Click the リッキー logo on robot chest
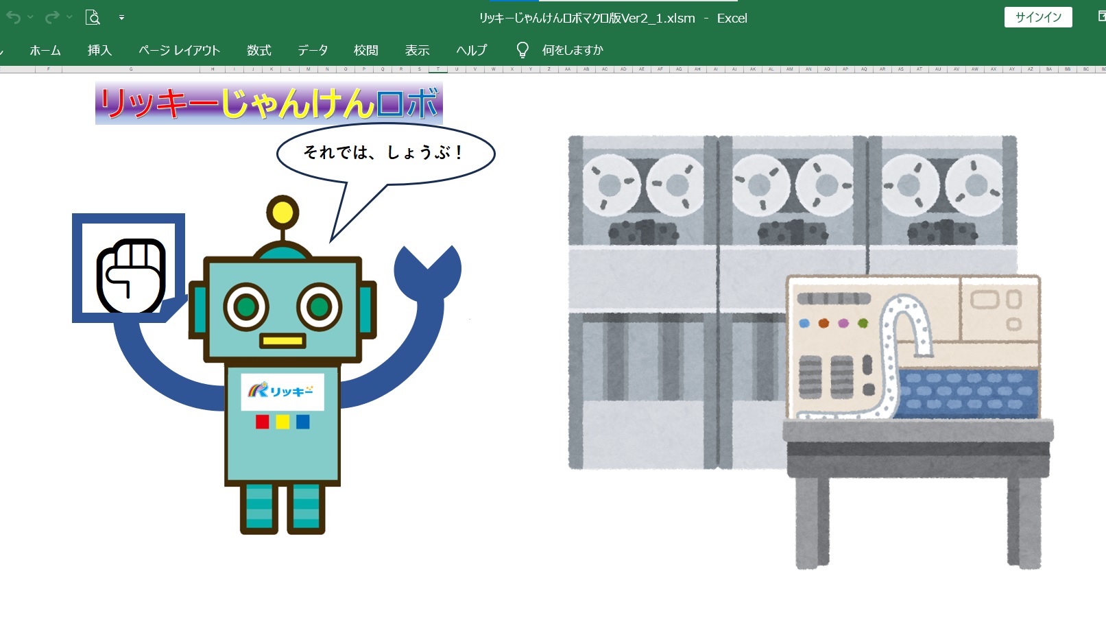 coord(282,391)
